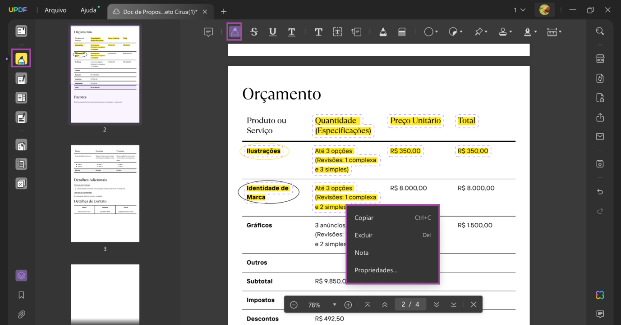The width and height of the screenshot is (621, 325).
Task: Open the Prepare Form mode in sidebar
Action: click(21, 98)
